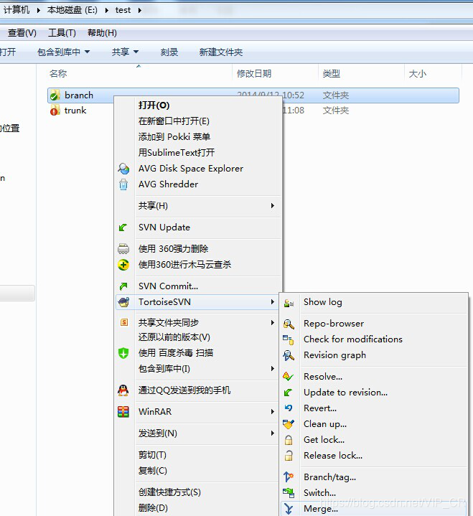The image size is (473, 516).
Task: Click the 360 trojan scan green icon
Action: click(x=123, y=265)
